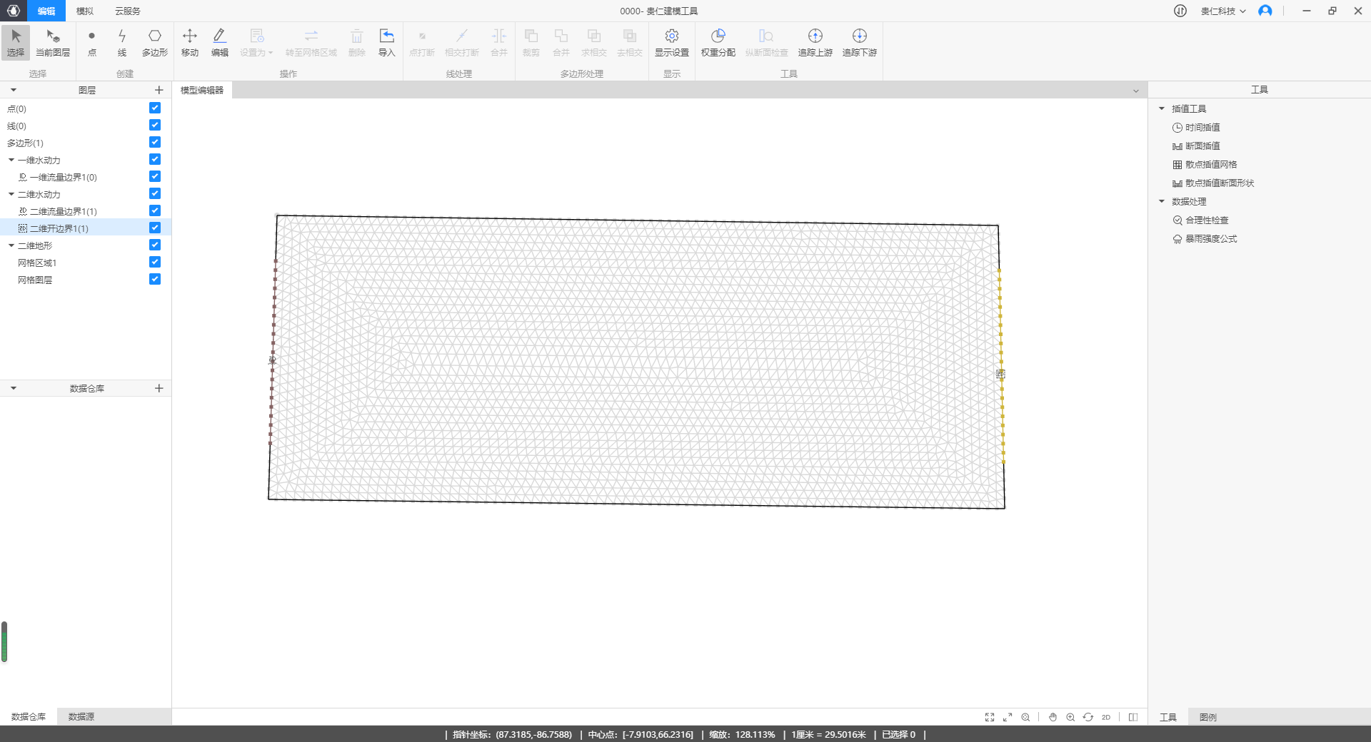Screen dimensions: 1371x742
Task: Click the 移动 move tool icon
Action: [x=189, y=42]
